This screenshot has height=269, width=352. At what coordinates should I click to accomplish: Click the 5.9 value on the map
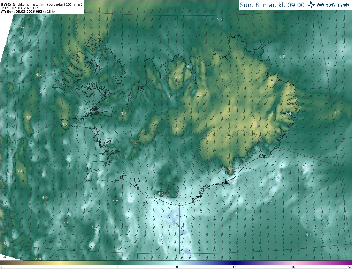[220, 19]
